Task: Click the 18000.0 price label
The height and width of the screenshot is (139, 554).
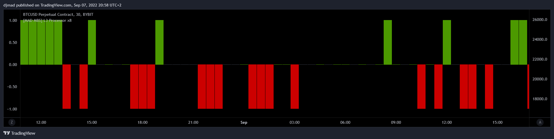Action: [540, 99]
